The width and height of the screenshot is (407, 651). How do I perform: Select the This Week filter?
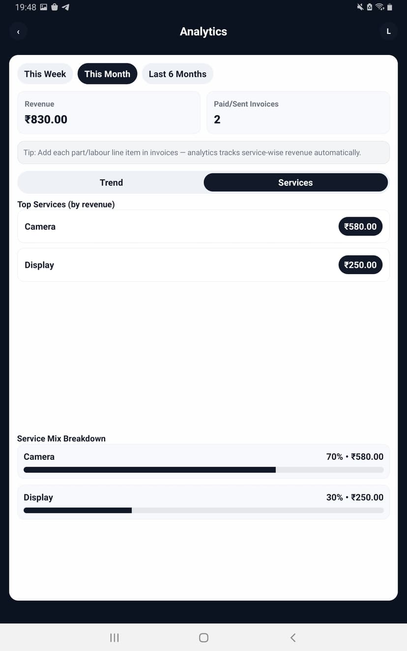[x=45, y=74]
